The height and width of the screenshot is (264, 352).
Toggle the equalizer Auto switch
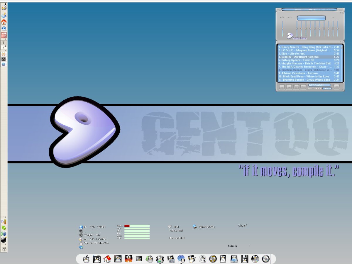click(290, 17)
